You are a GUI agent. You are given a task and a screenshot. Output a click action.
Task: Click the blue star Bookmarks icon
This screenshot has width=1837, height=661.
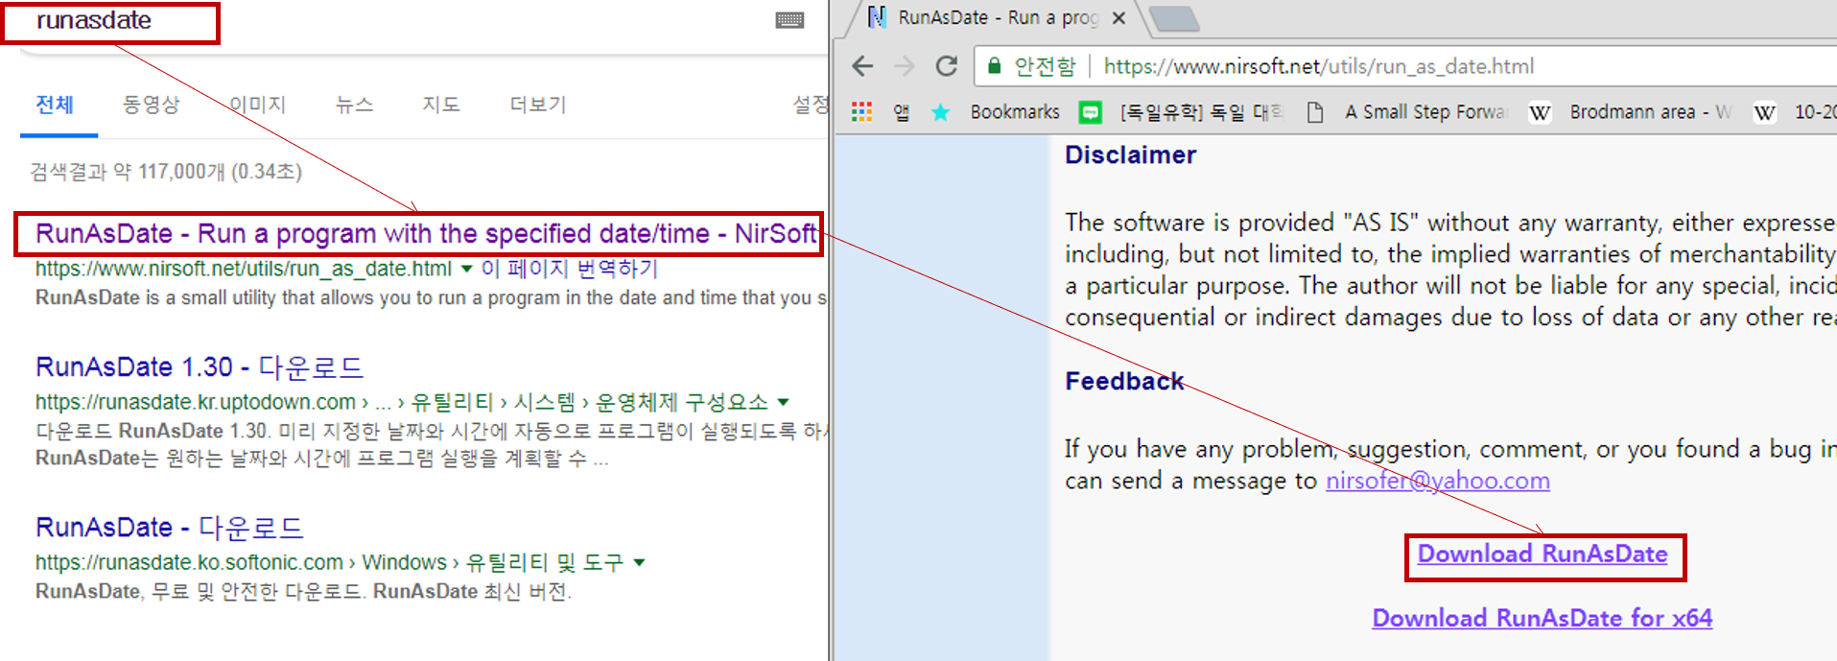pyautogui.click(x=940, y=112)
